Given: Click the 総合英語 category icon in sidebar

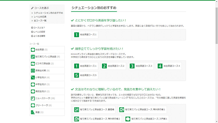Looking at the screenshot, I should [33, 50].
